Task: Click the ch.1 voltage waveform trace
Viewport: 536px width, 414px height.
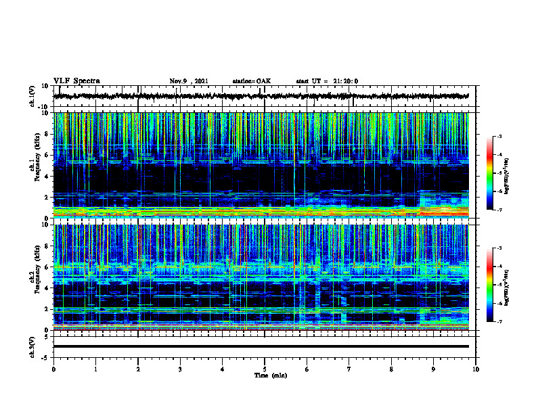Action: pos(261,96)
